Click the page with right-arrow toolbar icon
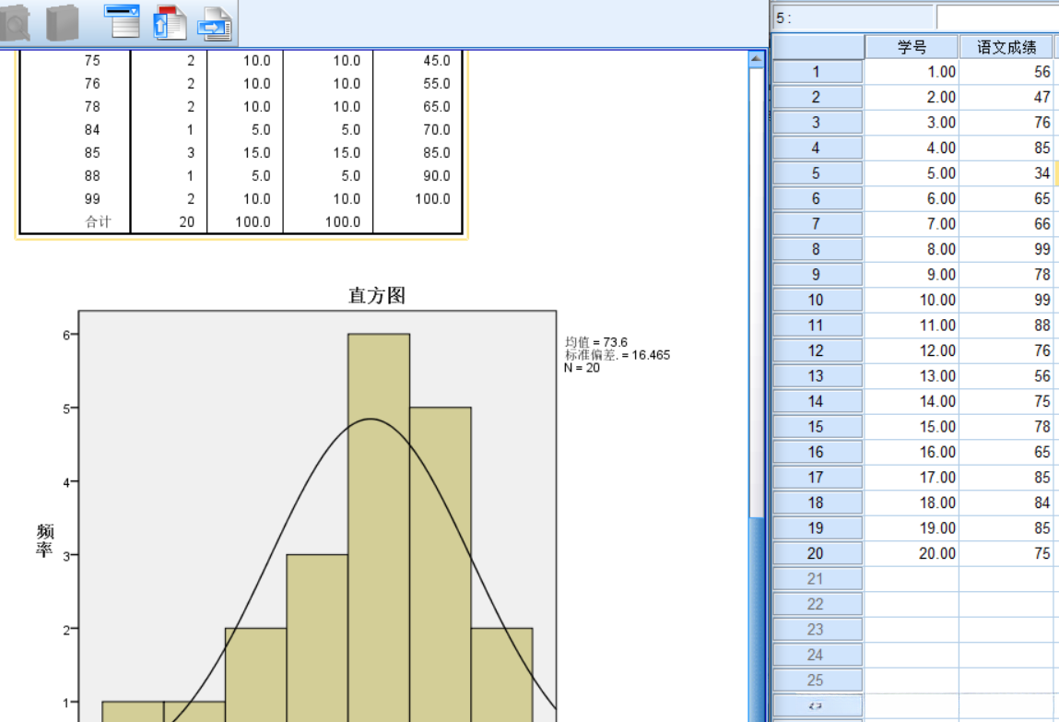The height and width of the screenshot is (722, 1059). pyautogui.click(x=216, y=24)
